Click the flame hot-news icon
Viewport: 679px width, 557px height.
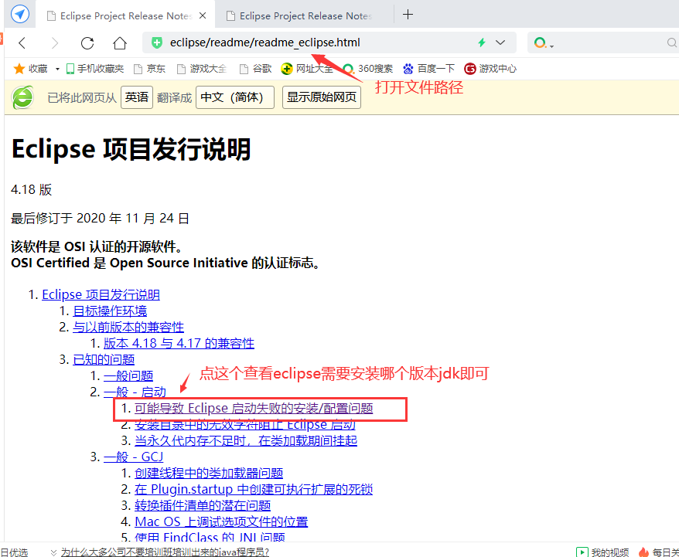tap(643, 552)
